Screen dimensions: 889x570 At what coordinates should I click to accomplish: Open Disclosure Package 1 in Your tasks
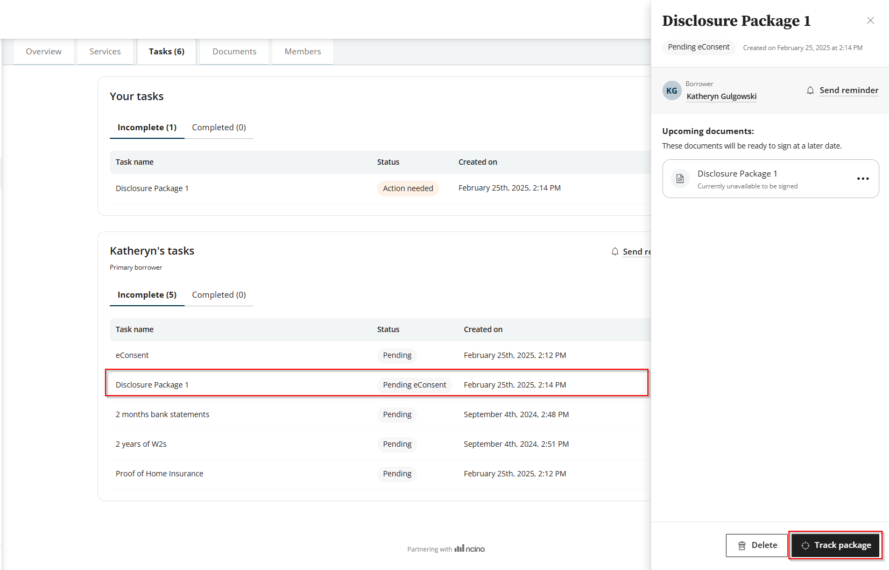coord(152,188)
